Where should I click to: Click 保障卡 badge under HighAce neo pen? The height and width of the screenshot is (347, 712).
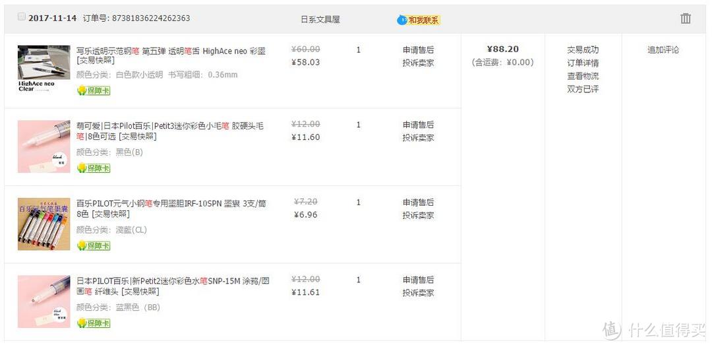coord(94,90)
